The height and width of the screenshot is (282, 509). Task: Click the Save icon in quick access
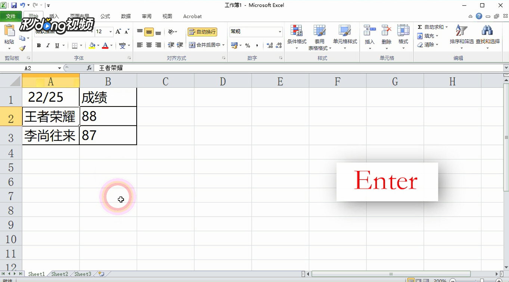14,5
